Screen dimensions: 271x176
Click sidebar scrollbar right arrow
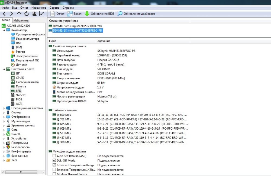[43, 172]
